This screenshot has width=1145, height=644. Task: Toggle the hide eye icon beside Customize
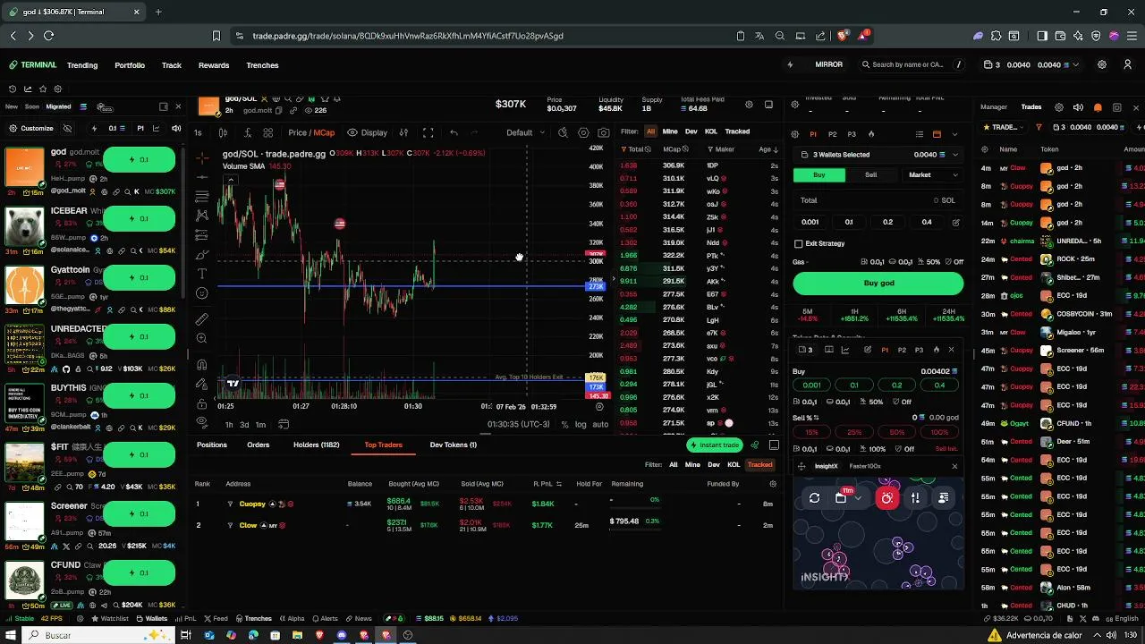[67, 128]
